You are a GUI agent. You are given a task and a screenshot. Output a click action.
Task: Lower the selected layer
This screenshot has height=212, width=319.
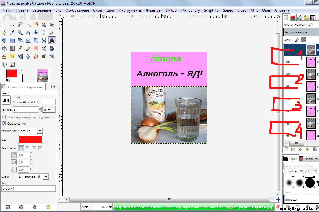coord(307,150)
